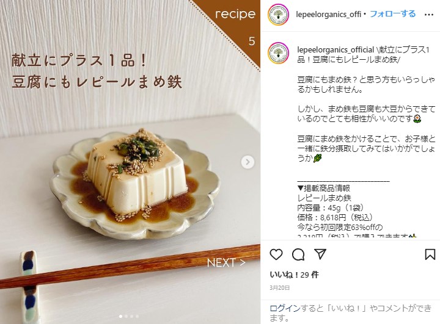Open the three-dot more options menu
440x324 pixels.
[x=429, y=15]
